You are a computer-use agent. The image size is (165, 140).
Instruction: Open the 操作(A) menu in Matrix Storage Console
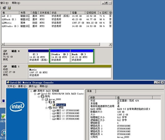coord(33,86)
